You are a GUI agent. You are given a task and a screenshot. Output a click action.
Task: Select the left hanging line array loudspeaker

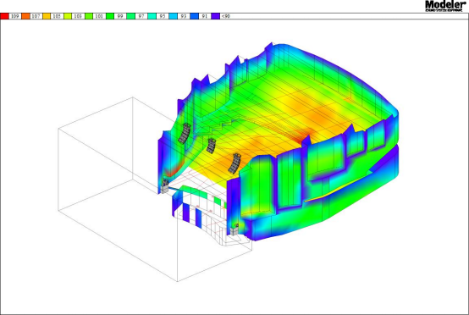click(185, 134)
